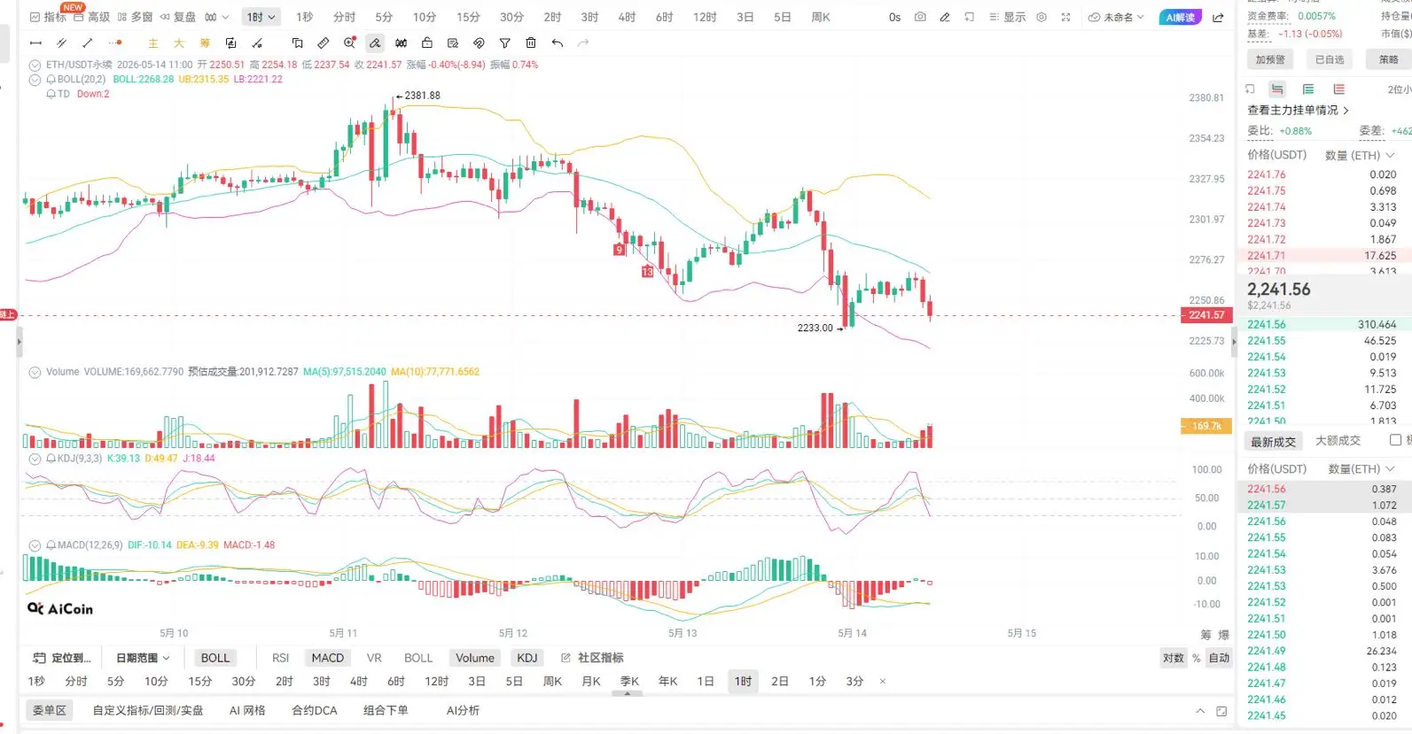Click the pencil edit icon in top bar
This screenshot has width=1412, height=734.
(945, 17)
